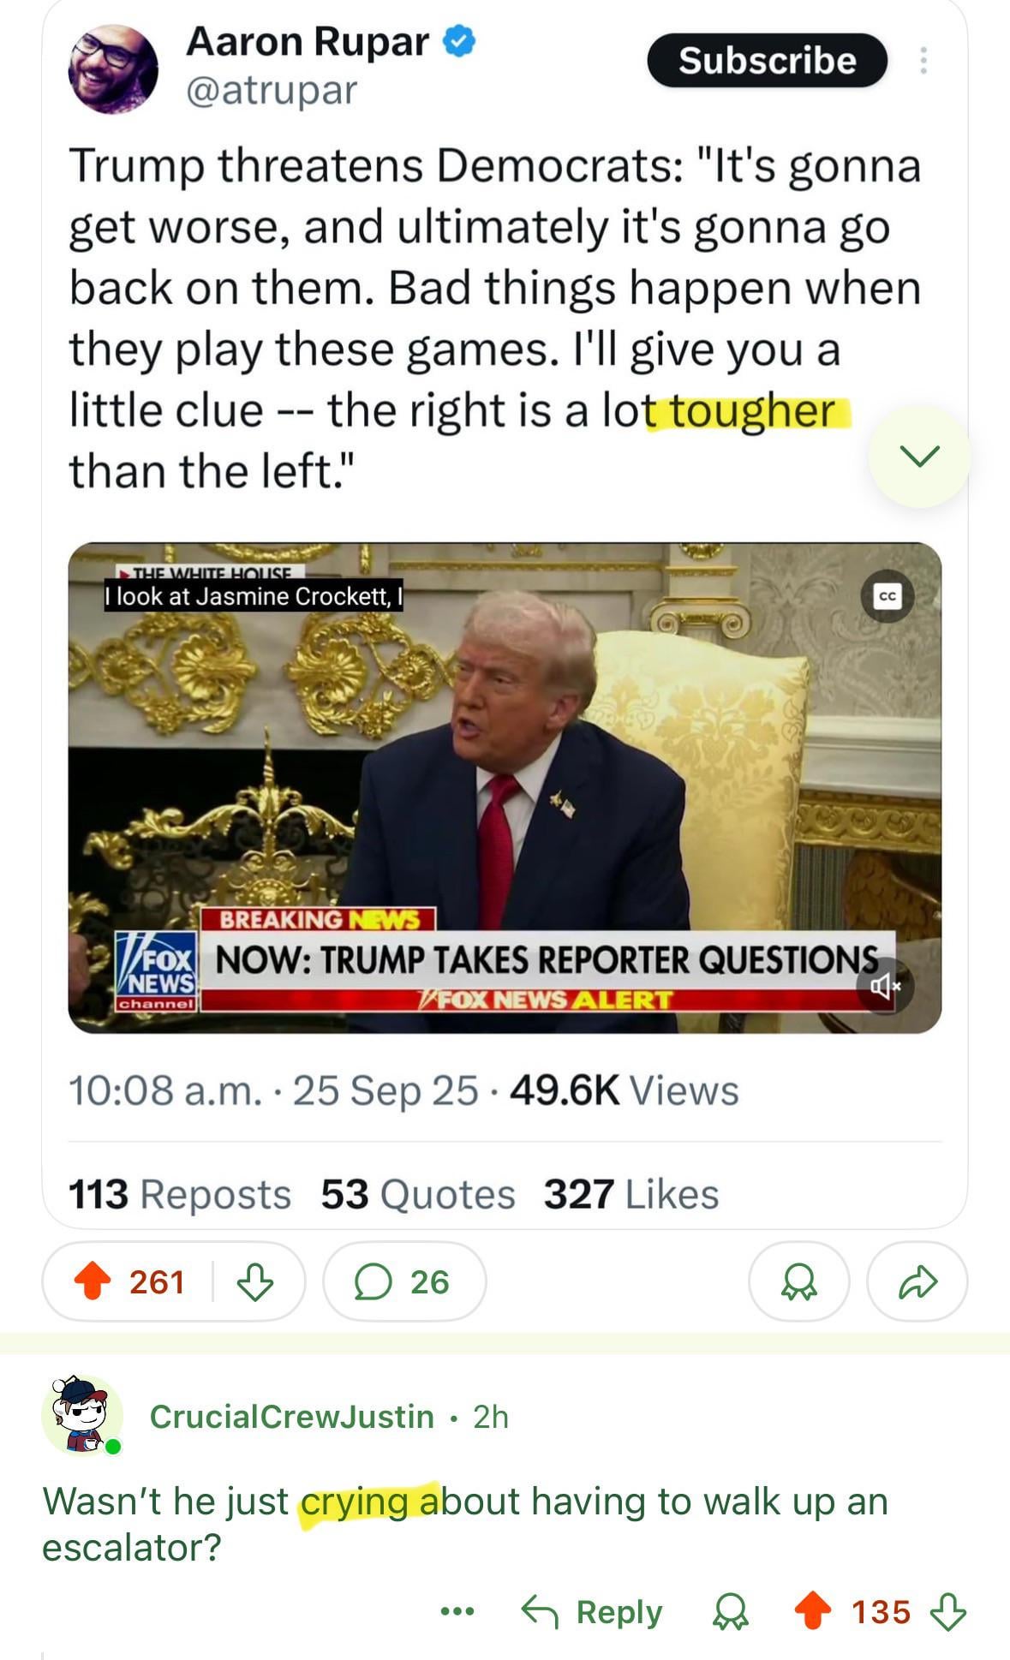
Task: Give an award to the post
Action: tap(799, 1281)
